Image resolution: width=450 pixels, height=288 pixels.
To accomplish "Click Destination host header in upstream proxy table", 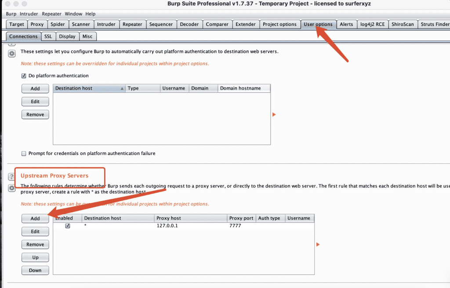I will (x=118, y=218).
